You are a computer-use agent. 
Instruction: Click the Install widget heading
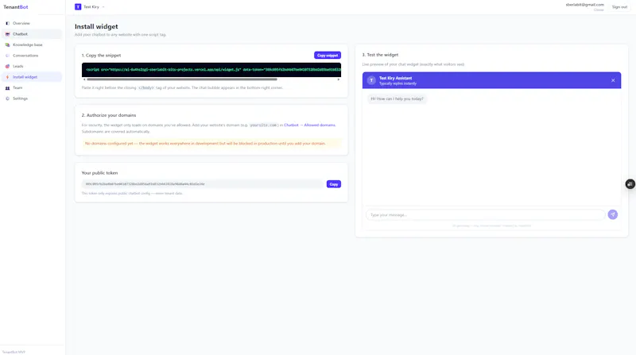tap(96, 26)
